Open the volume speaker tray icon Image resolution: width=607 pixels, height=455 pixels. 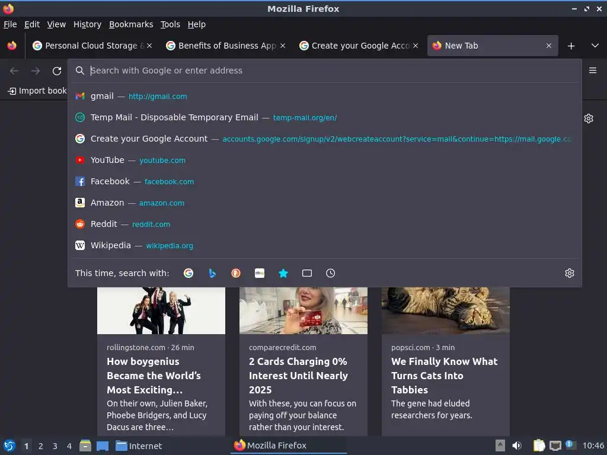click(x=516, y=446)
